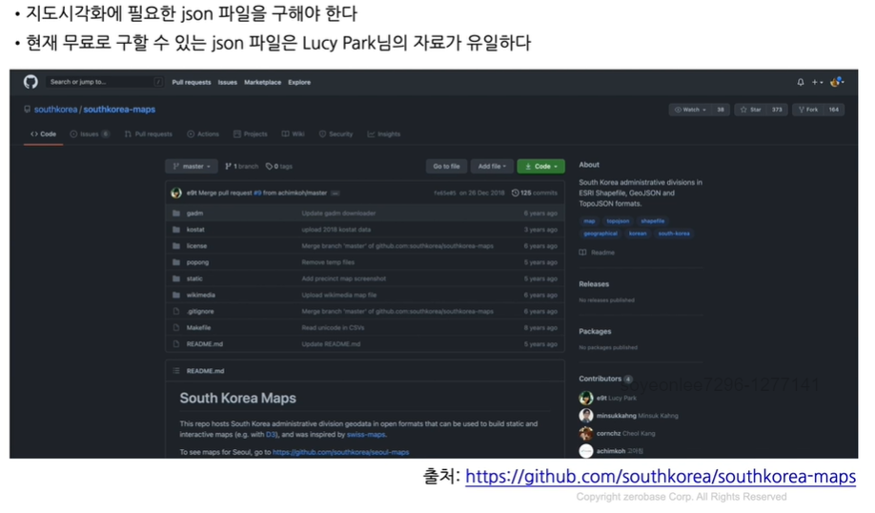Select the korean topic tag
This screenshot has width=875, height=513.
(x=638, y=234)
